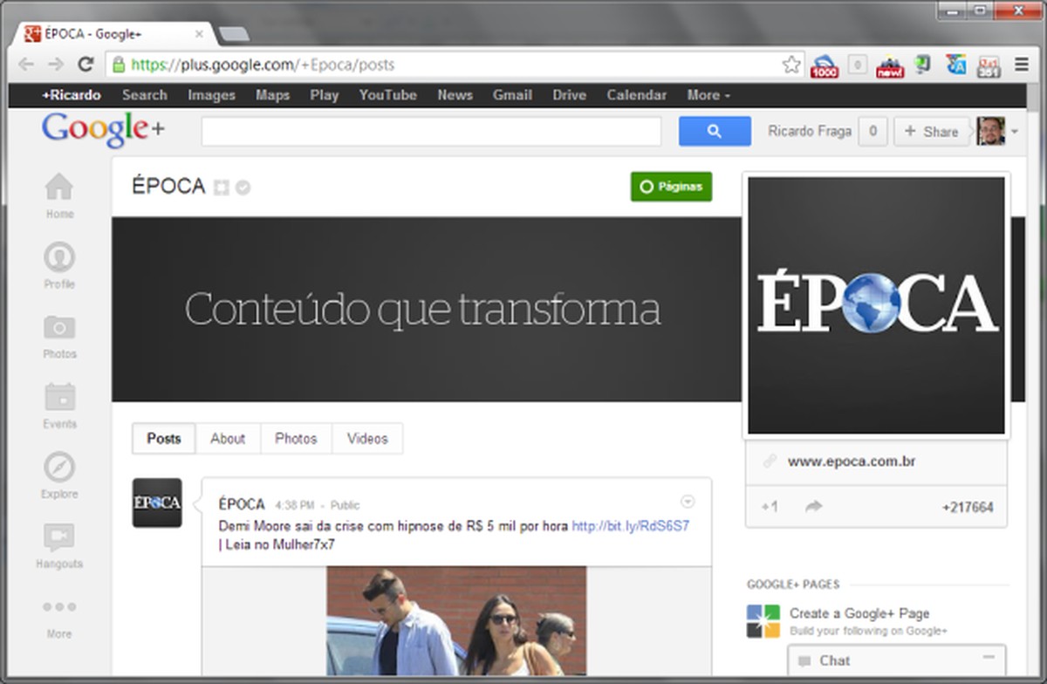Click the Create a Google+ Page link

pos(859,613)
